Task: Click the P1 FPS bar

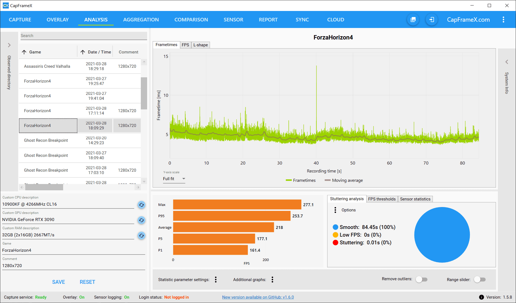Action: [211, 250]
